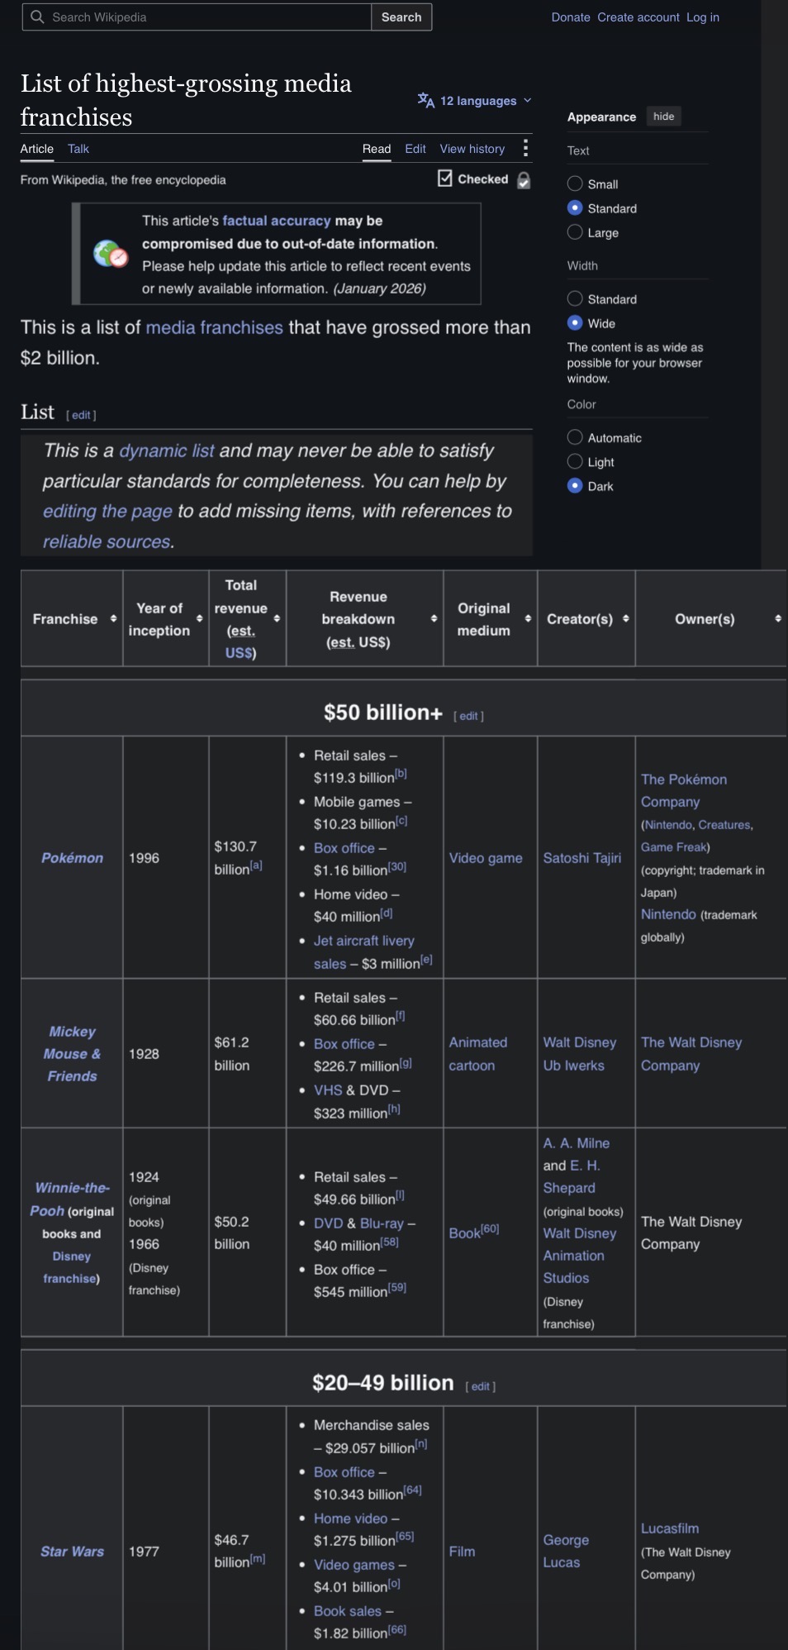Click the editing the page link

pyautogui.click(x=107, y=512)
